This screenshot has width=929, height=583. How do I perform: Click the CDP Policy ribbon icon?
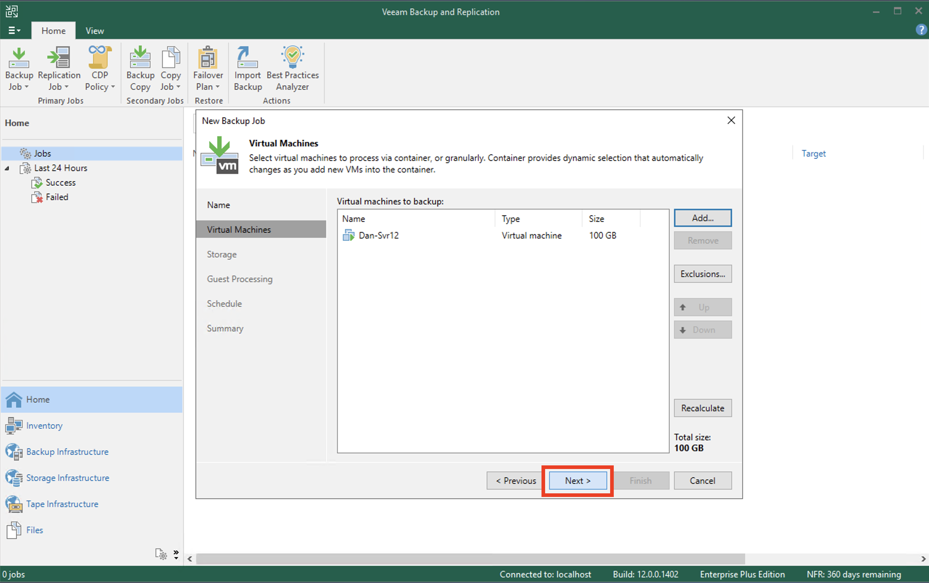click(x=100, y=57)
